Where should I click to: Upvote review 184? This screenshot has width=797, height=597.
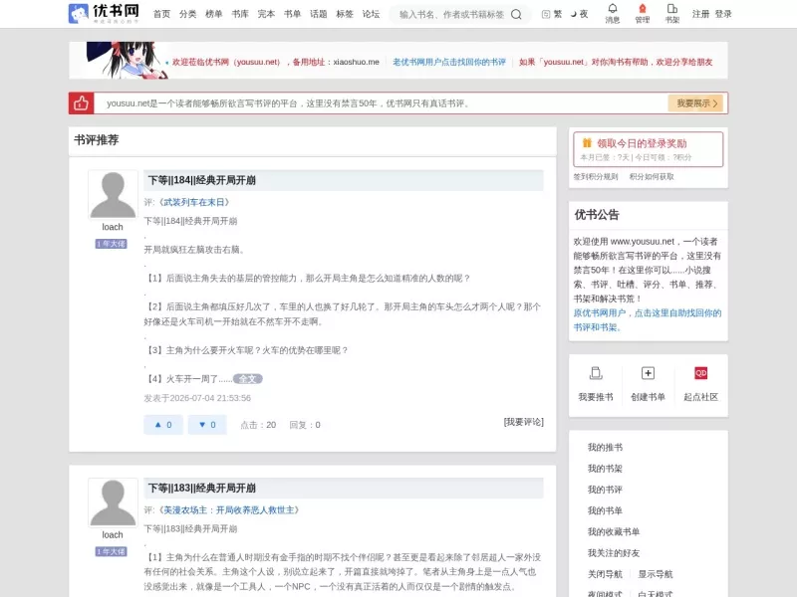click(163, 425)
